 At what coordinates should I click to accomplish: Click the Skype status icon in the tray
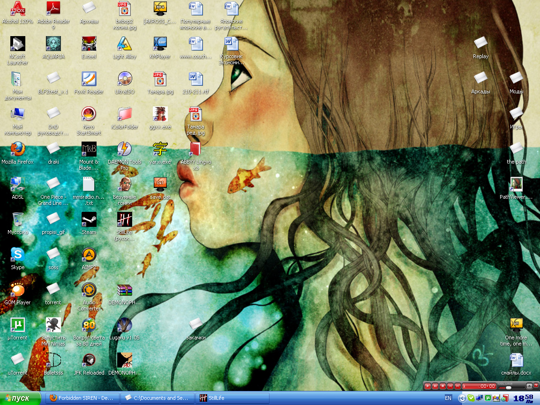(x=471, y=398)
